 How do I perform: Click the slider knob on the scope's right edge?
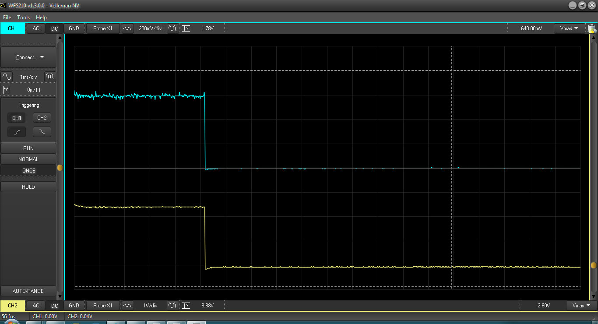coord(594,265)
